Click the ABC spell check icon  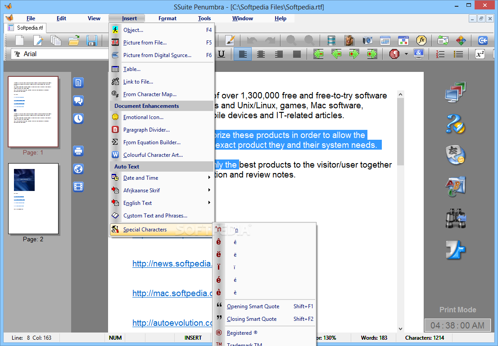pyautogui.click(x=455, y=186)
